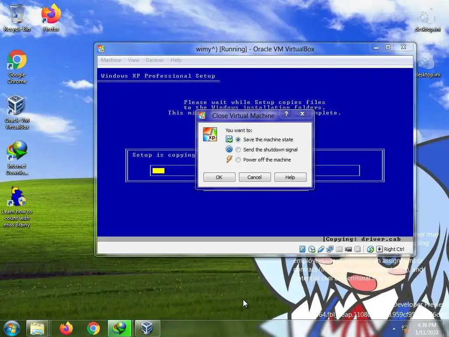Click the Right Ctrl host key label
Viewport: 449px width, 337px height.
(x=394, y=249)
